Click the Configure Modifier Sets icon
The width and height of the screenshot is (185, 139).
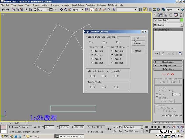(180, 54)
